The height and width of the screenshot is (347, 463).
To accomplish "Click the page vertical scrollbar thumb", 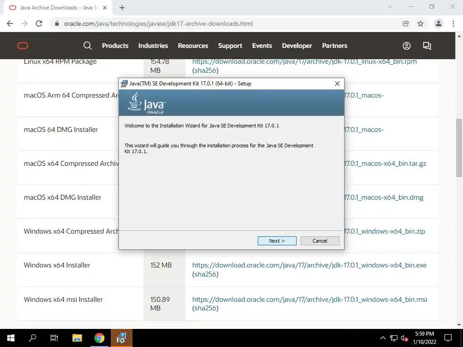I will [459, 148].
